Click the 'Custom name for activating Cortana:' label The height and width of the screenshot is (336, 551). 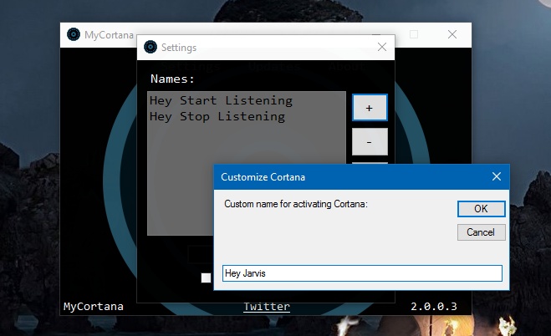pyautogui.click(x=296, y=204)
